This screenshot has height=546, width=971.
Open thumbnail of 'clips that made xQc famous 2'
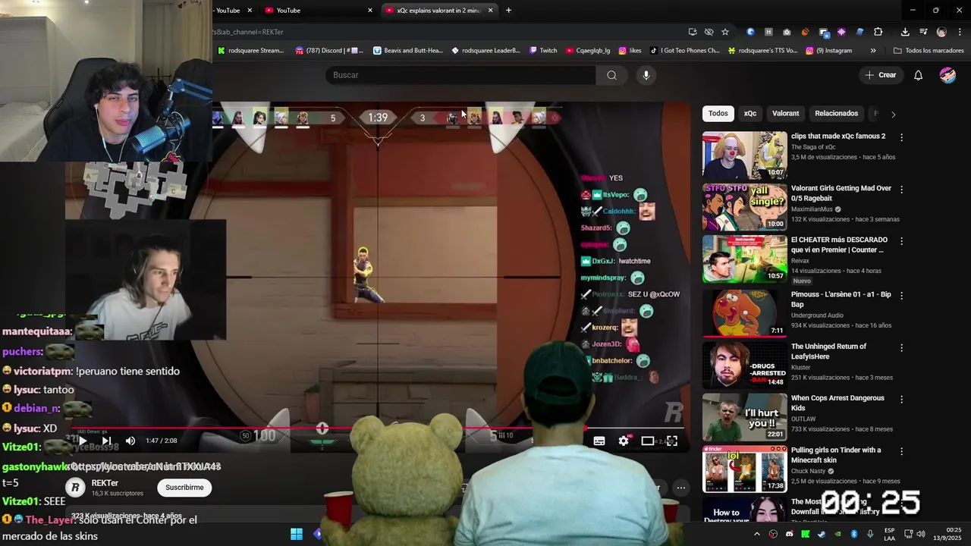click(x=745, y=155)
